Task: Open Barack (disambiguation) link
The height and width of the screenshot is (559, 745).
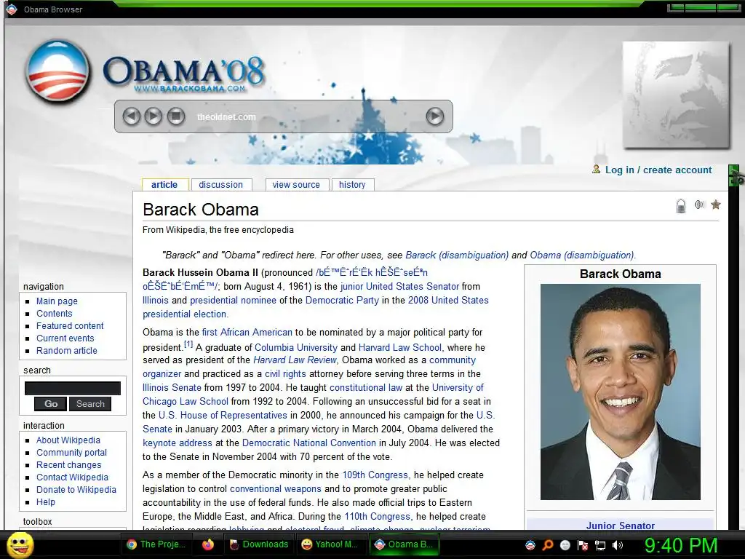Action: [457, 255]
